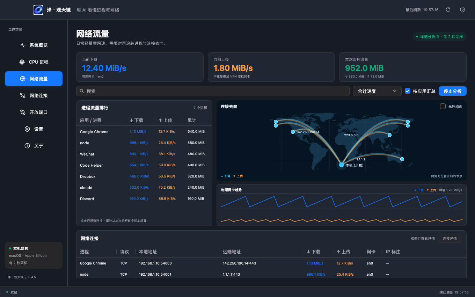Screen dimensions: 475x297
Task: Sort connections by 上传 column header
Action: pyautogui.click(x=343, y=252)
